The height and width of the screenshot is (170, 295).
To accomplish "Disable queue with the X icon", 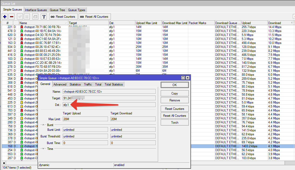I will click(x=27, y=17).
